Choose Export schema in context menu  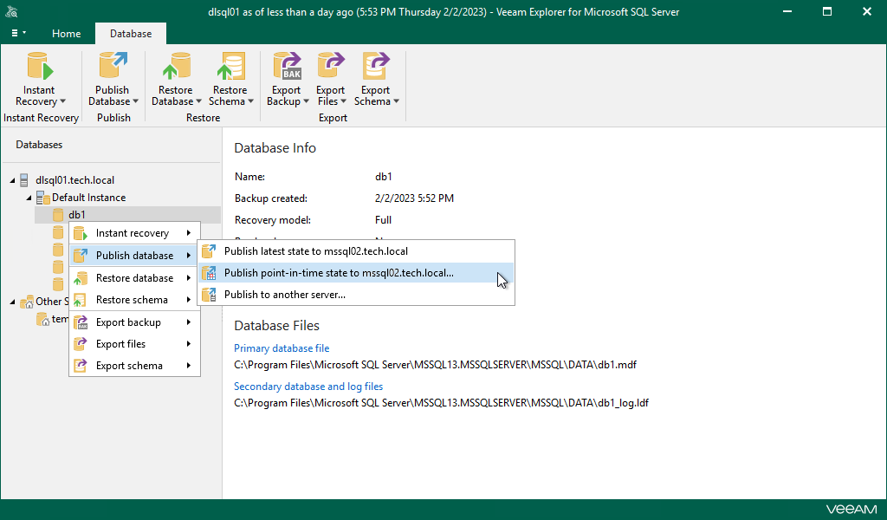coord(134,366)
